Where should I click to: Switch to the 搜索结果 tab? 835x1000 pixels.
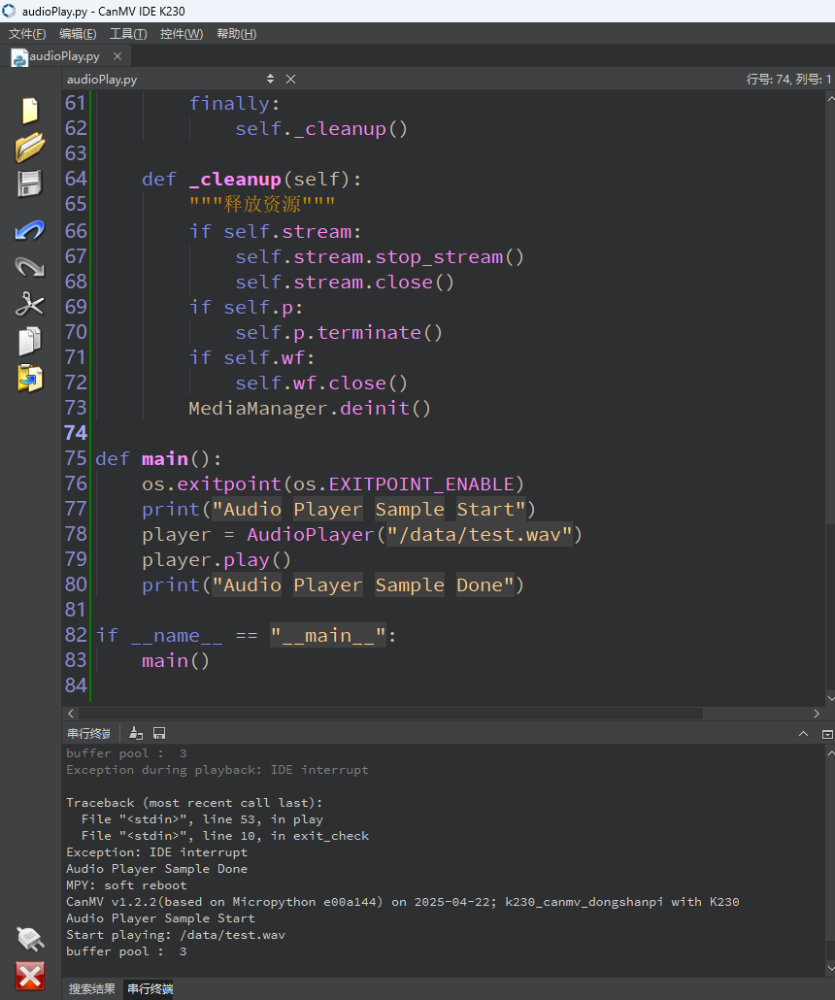(x=92, y=988)
